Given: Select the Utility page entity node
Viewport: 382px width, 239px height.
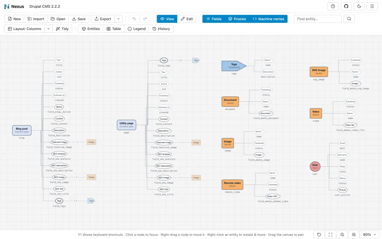Looking at the screenshot, I should [127, 125].
